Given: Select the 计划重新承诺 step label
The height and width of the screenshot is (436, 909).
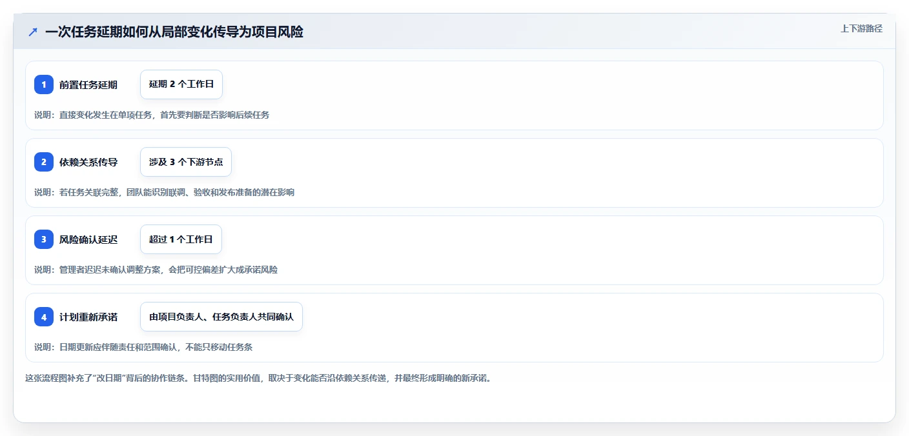Looking at the screenshot, I should 88,317.
